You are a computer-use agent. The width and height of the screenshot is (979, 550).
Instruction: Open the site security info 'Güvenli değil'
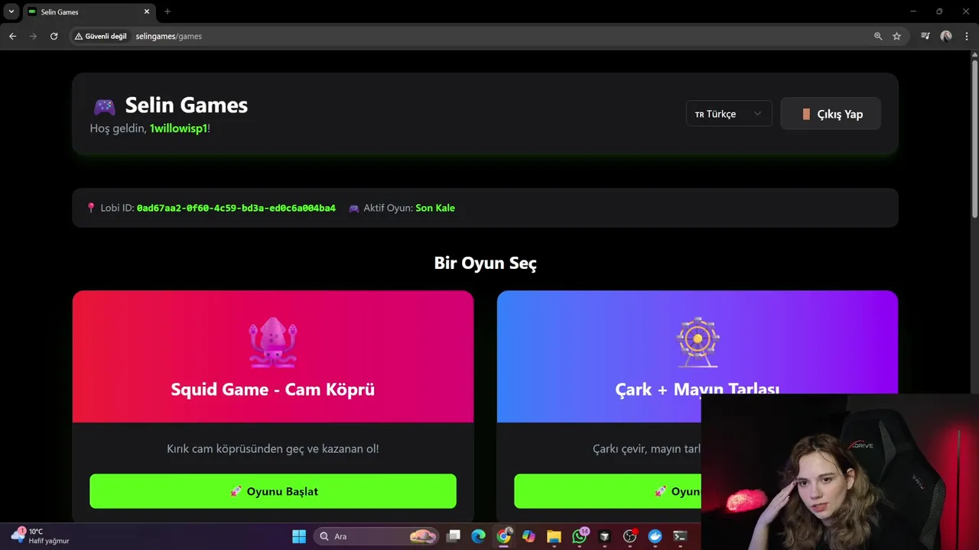coord(101,36)
